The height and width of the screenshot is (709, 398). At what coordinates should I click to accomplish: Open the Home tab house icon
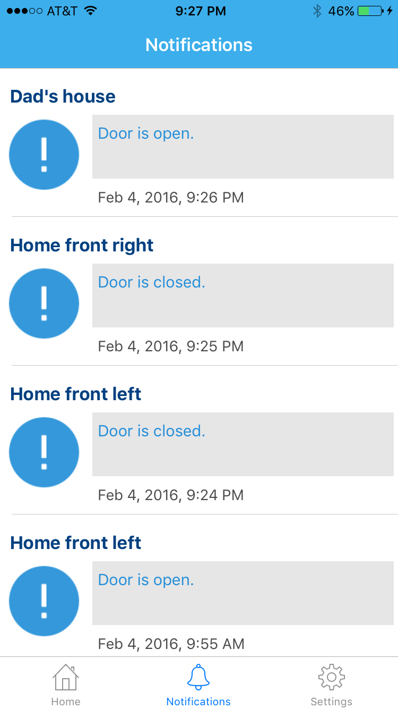coord(66,677)
